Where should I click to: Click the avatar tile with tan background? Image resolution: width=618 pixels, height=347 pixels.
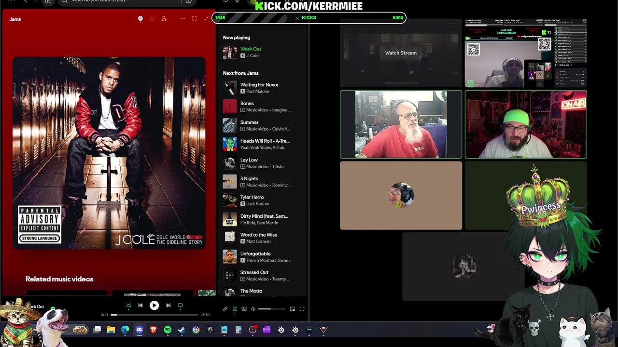[x=401, y=196]
